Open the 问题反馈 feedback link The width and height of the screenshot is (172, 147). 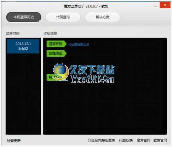(126, 140)
